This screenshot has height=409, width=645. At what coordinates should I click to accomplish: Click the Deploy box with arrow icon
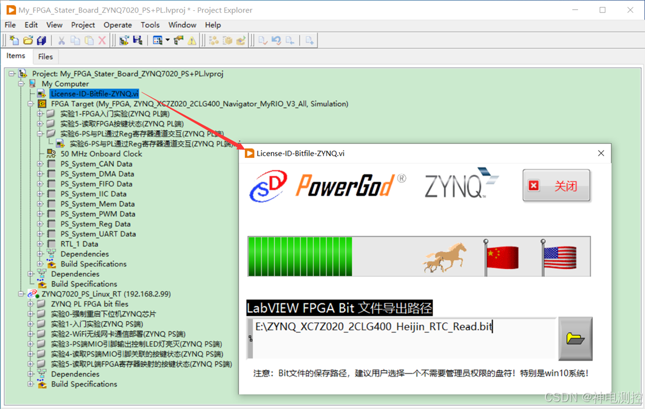pos(241,40)
